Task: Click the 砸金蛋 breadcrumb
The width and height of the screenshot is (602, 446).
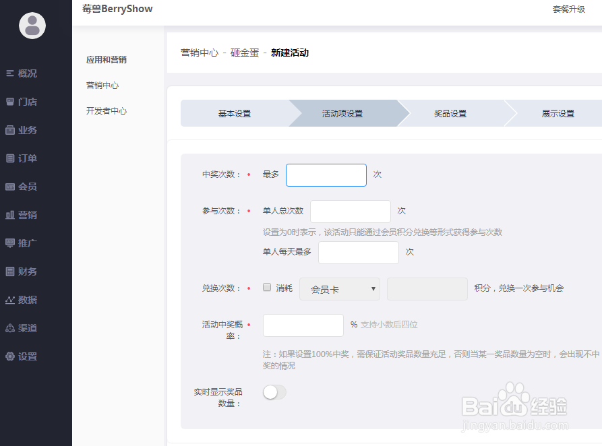Action: 245,53
